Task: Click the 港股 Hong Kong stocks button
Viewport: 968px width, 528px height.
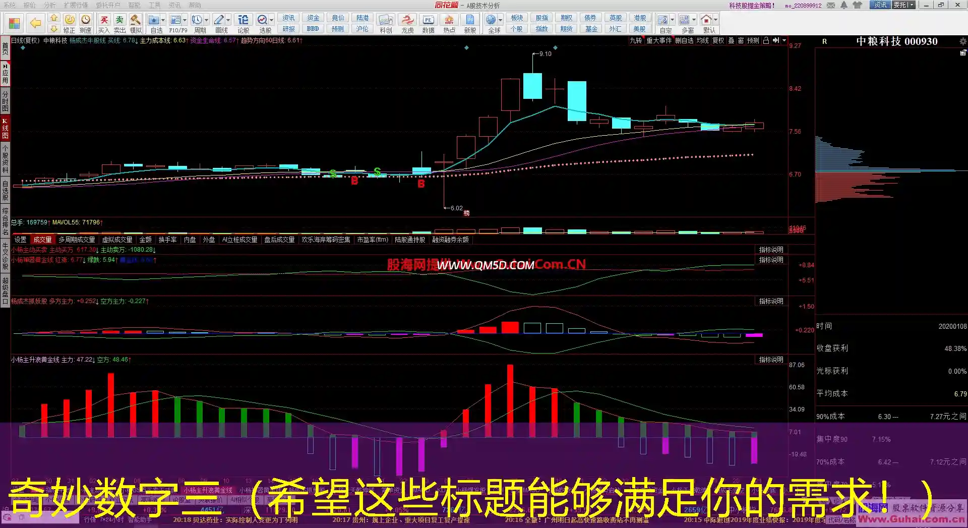Action: (640, 18)
